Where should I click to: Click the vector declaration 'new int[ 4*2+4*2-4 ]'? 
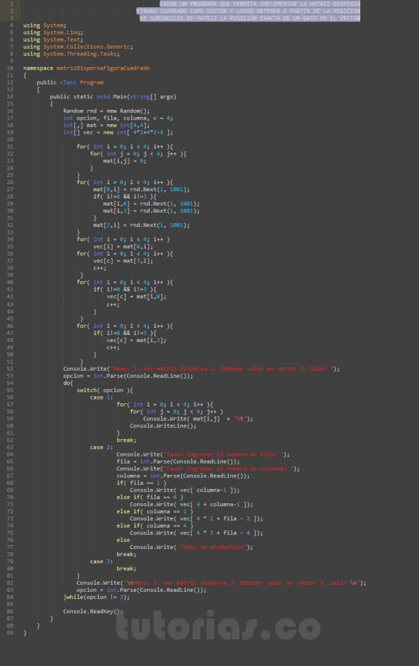138,133
